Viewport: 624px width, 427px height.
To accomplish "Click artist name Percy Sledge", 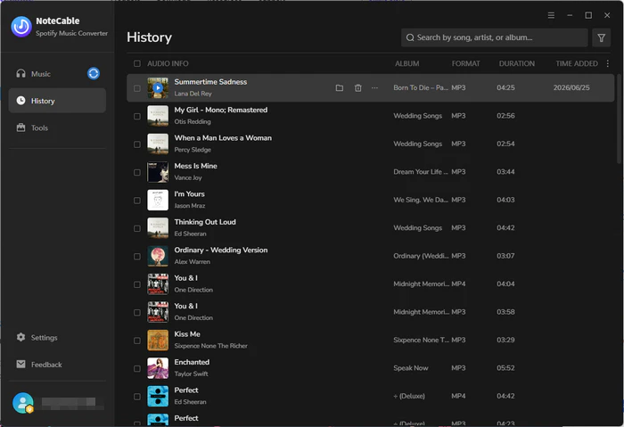I will 193,150.
